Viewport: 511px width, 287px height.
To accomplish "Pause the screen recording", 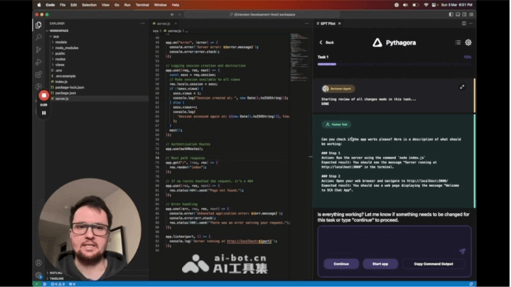I will [44, 113].
